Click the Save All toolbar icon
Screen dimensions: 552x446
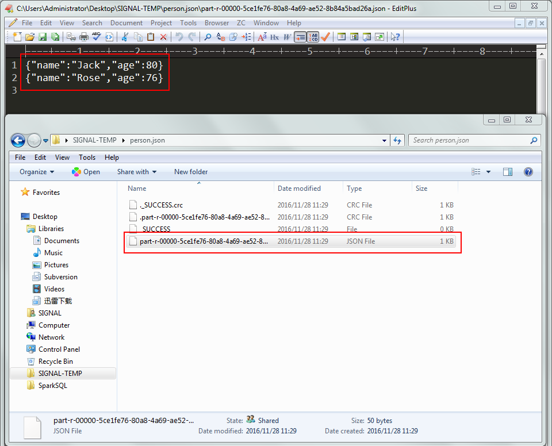[x=55, y=37]
